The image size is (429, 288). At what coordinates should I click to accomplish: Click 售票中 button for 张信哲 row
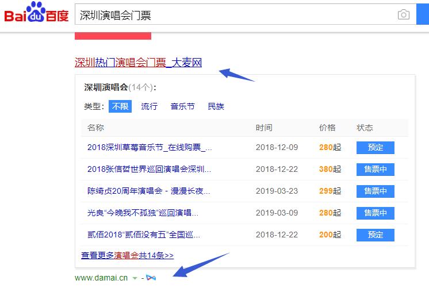click(376, 170)
